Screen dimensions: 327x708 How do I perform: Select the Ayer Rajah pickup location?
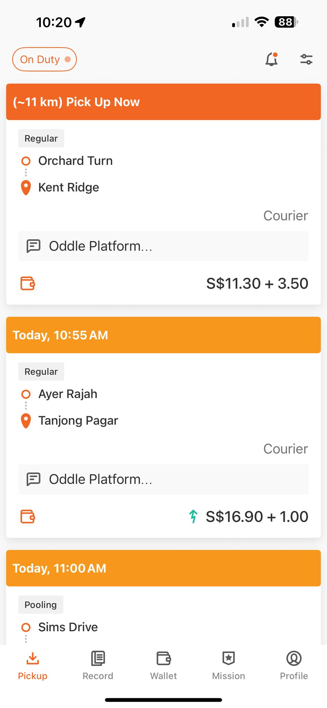point(68,394)
